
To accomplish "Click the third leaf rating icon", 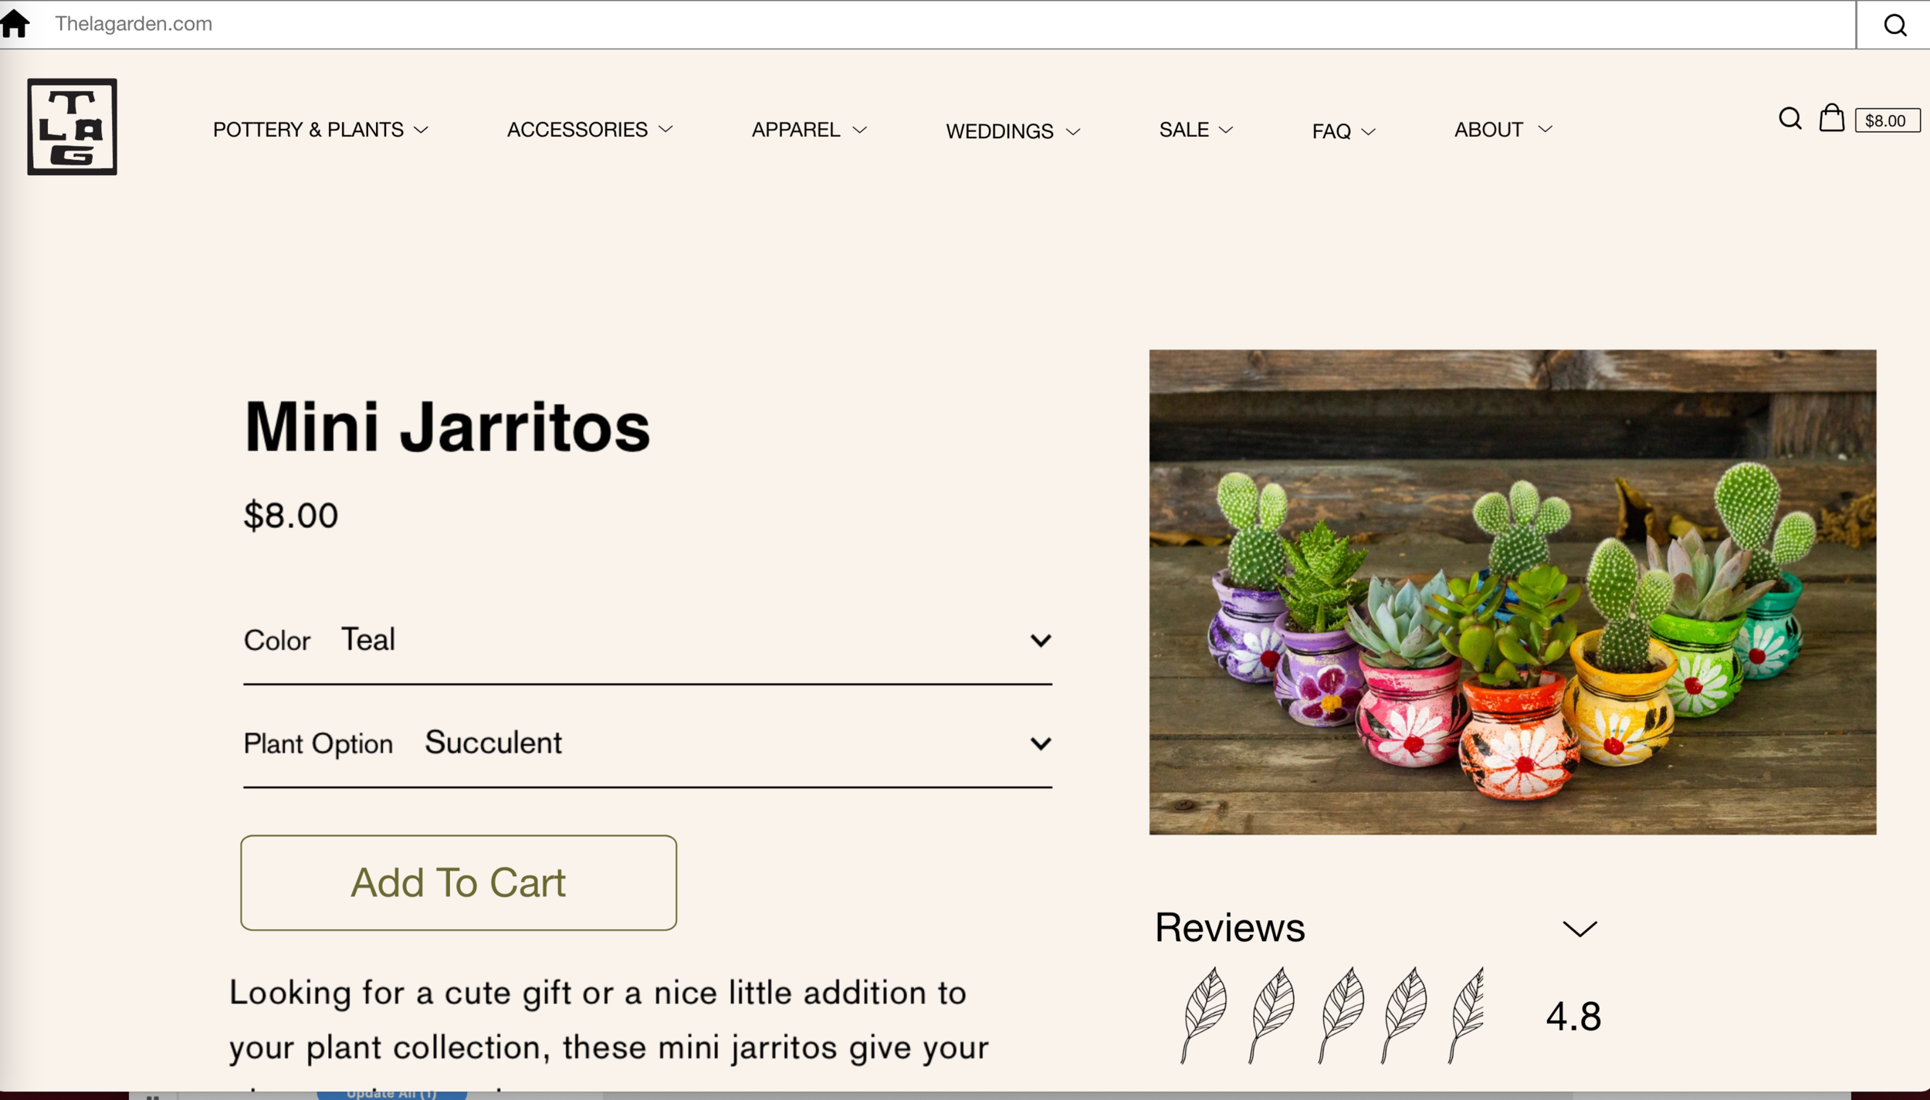I will (x=1342, y=1015).
